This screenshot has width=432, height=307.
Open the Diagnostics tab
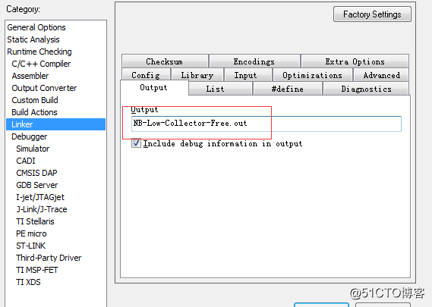[366, 89]
